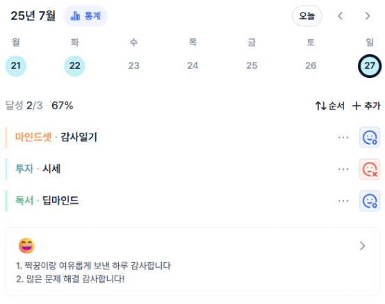Toggle 시세 habit failed face icon

click(370, 169)
